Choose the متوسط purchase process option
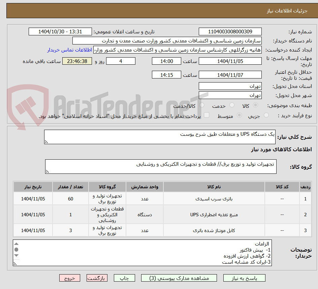This screenshot has height=289, width=318. 240,115
